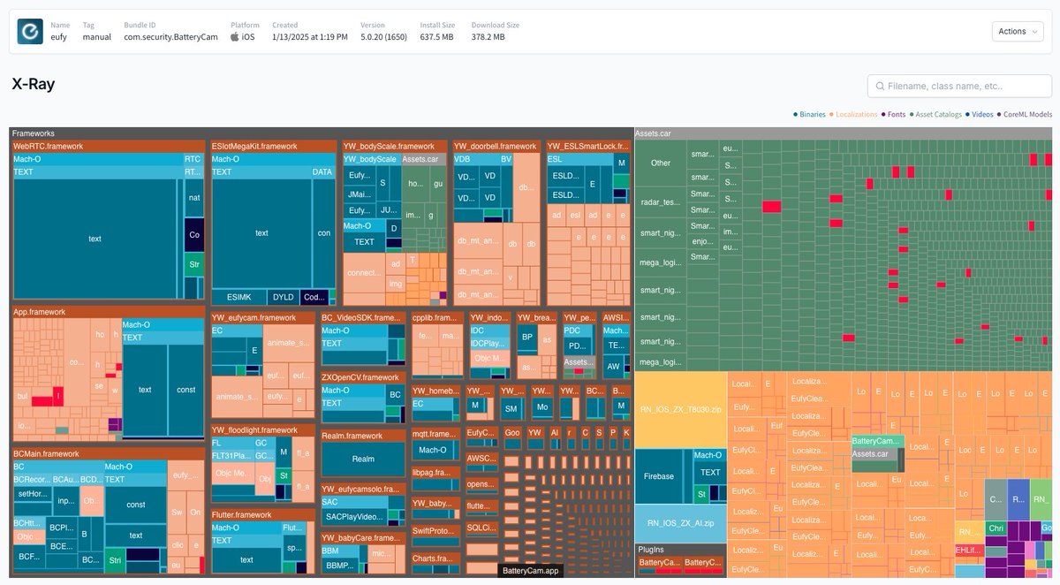Click the magnifier icon in the search box

point(881,86)
